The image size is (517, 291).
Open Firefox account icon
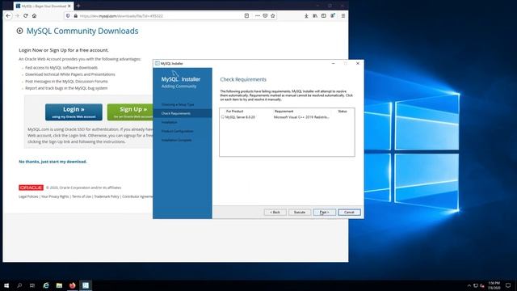tap(333, 15)
